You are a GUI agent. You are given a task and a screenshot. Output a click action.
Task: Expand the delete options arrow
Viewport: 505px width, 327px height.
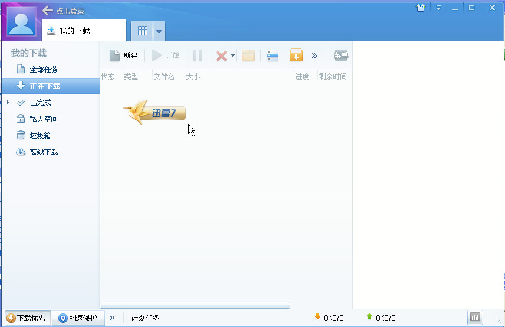(x=233, y=55)
